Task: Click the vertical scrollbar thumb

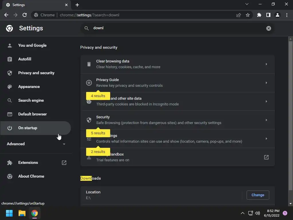Action: (x=290, y=116)
